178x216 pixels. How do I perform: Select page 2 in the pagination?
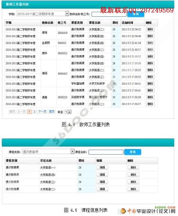[35, 112]
